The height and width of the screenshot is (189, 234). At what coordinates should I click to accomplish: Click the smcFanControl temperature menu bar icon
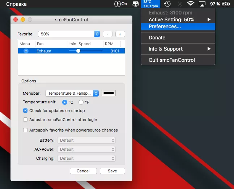tap(150, 4)
